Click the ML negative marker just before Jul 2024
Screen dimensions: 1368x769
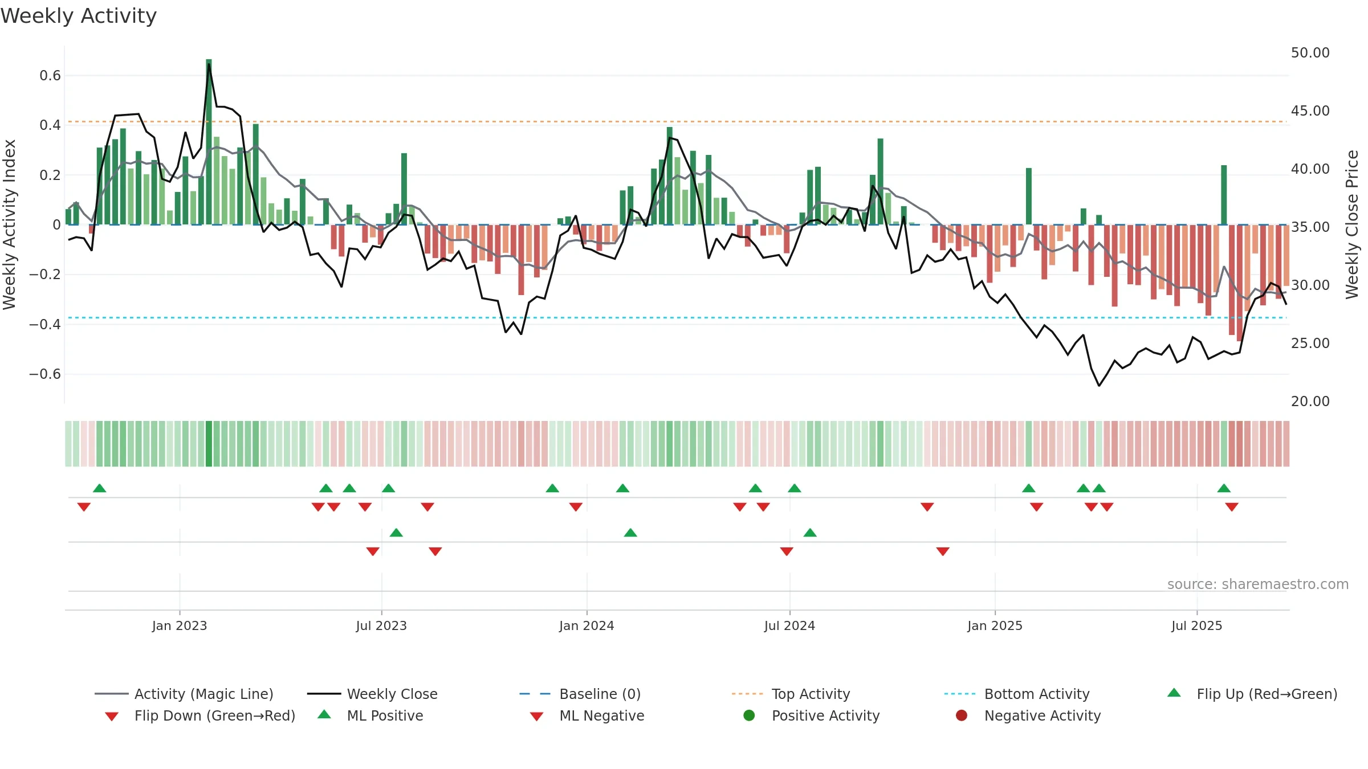(x=787, y=551)
